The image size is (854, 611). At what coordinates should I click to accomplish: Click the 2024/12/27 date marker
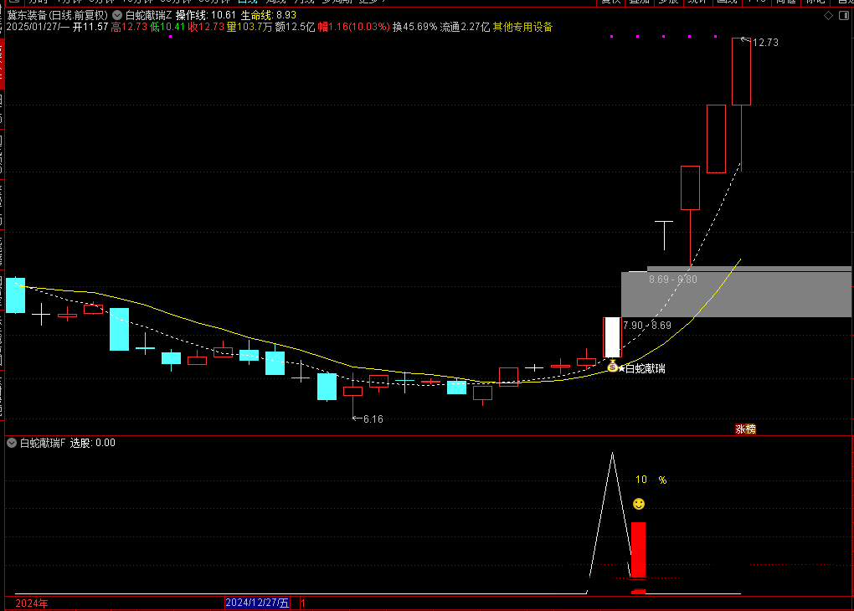coord(257,603)
